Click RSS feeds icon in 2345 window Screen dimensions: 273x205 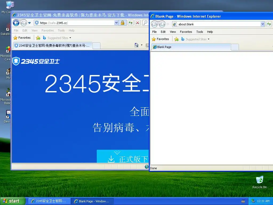(147, 45)
